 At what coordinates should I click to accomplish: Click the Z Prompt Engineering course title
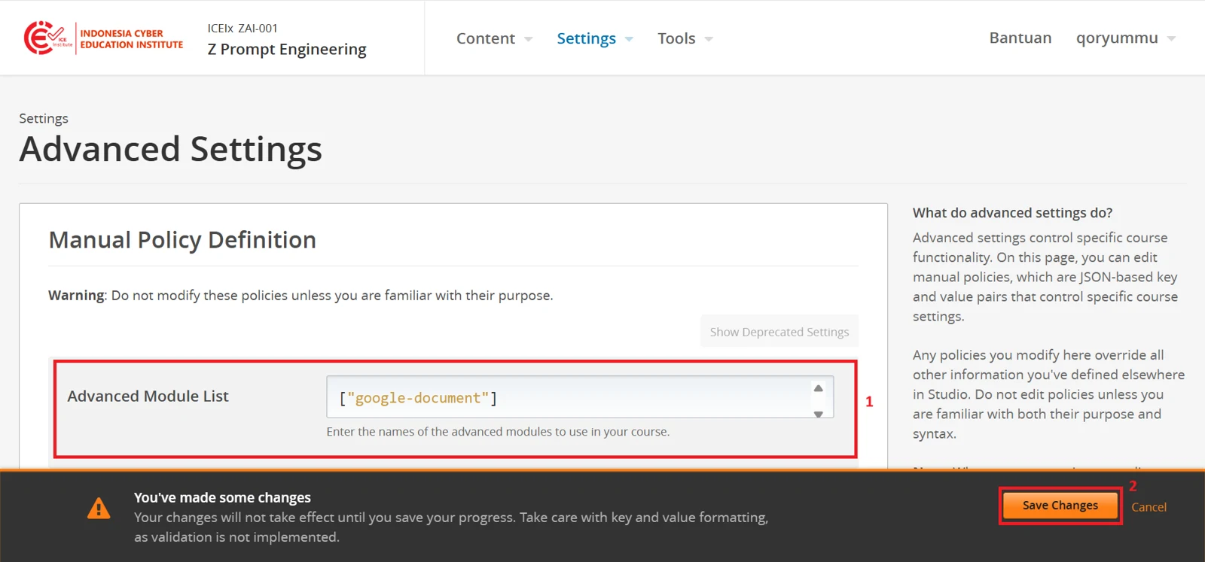[x=287, y=50]
